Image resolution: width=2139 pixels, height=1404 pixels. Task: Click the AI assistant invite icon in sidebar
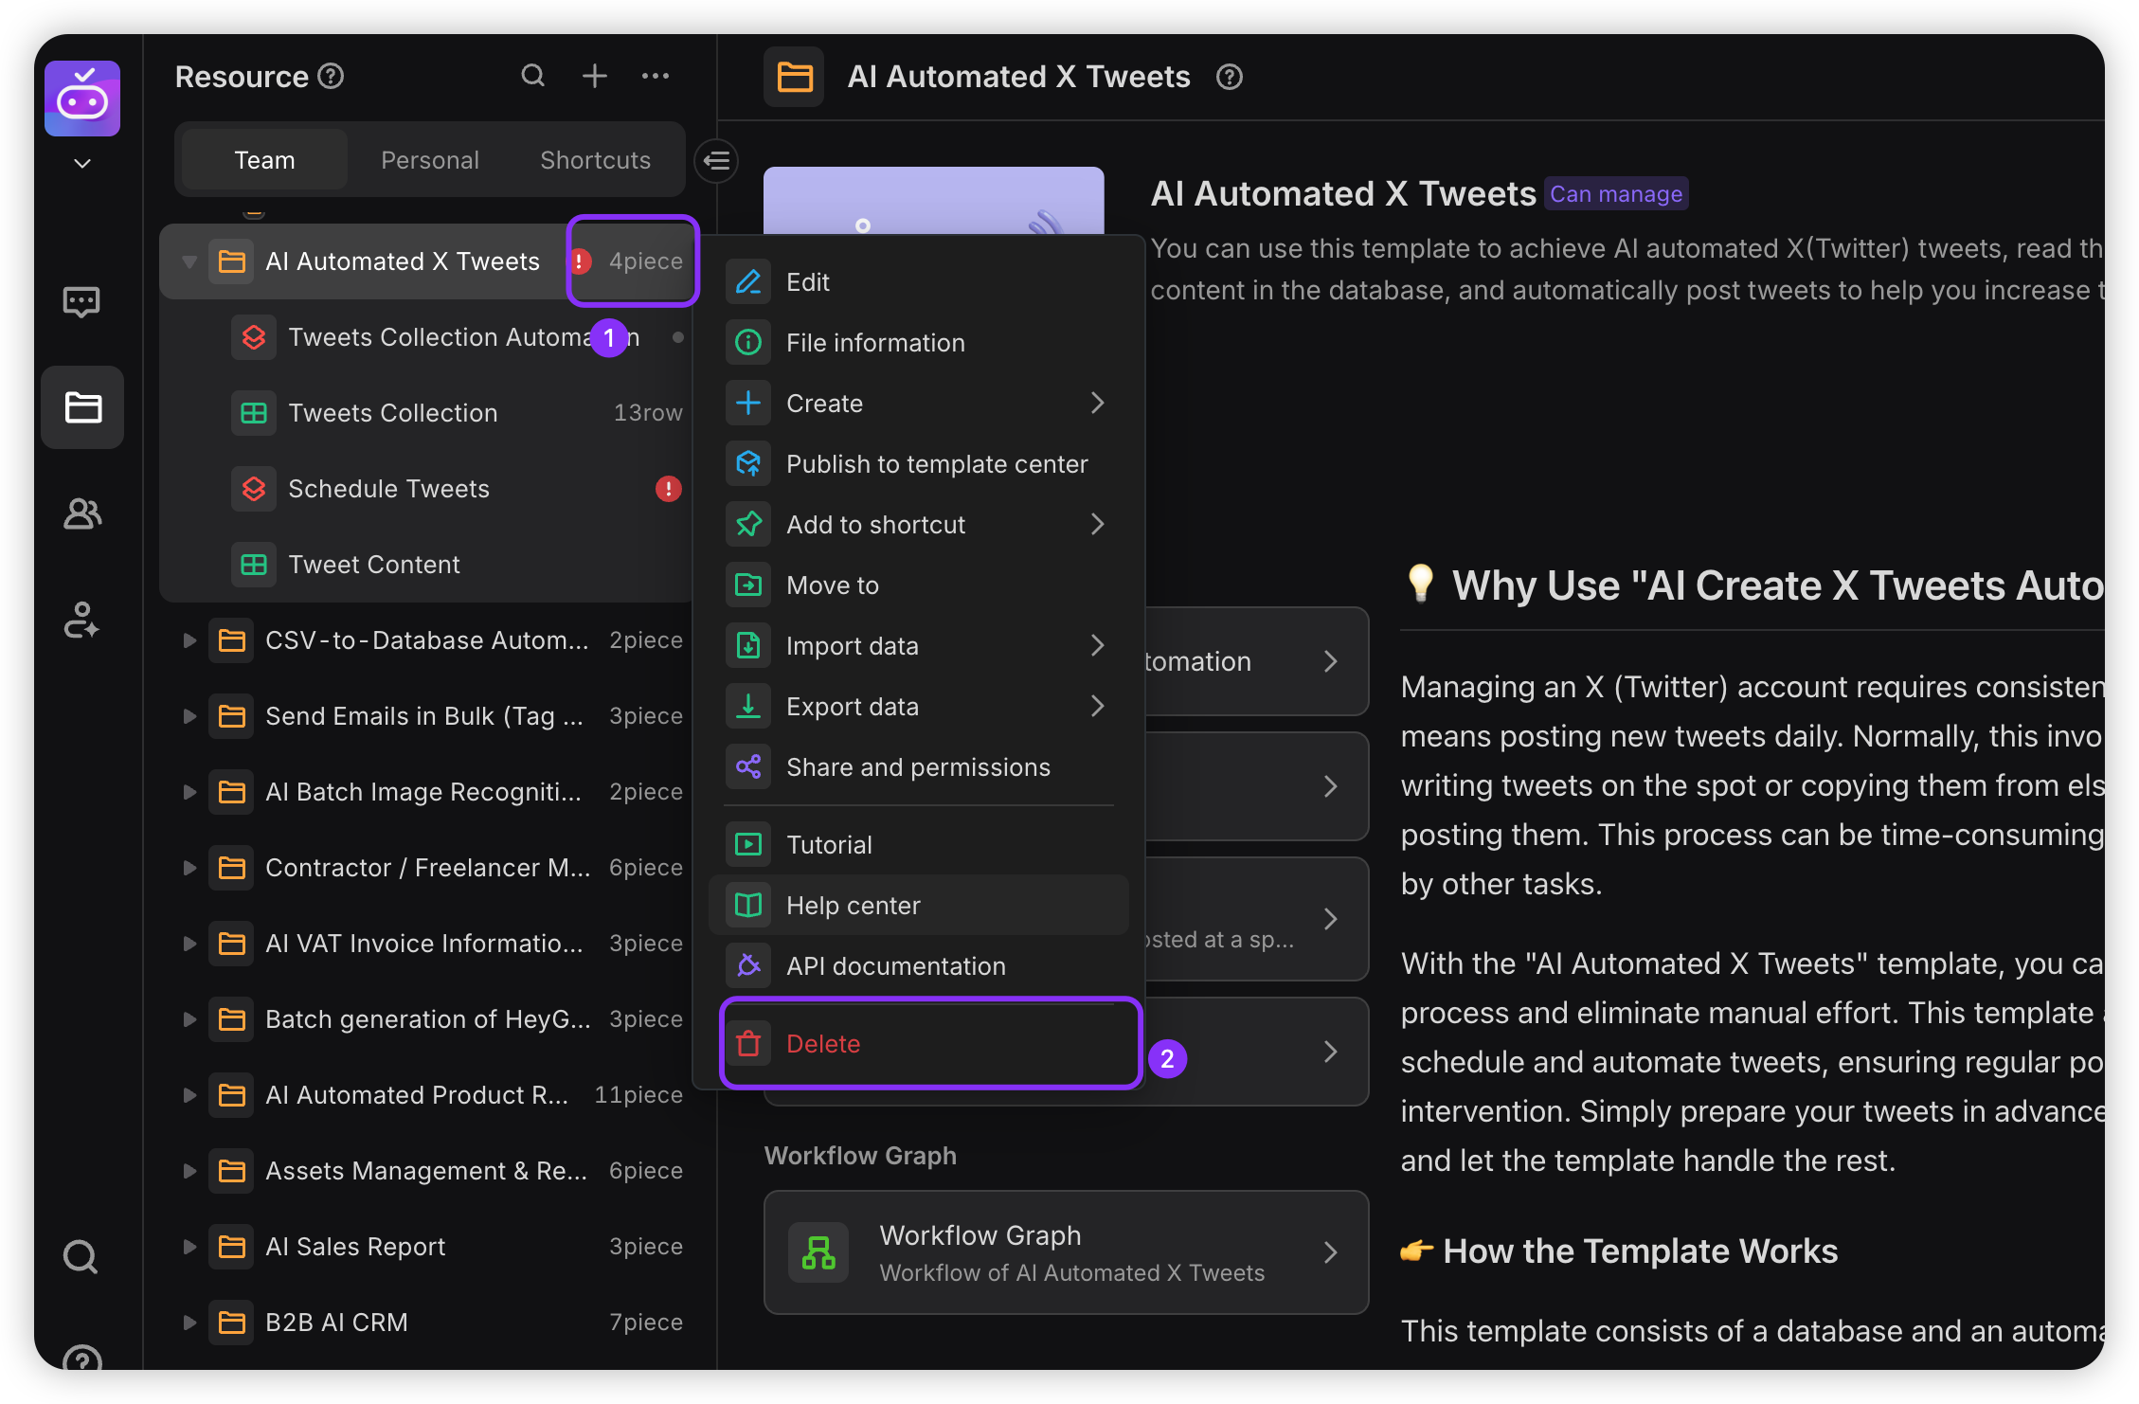[82, 621]
